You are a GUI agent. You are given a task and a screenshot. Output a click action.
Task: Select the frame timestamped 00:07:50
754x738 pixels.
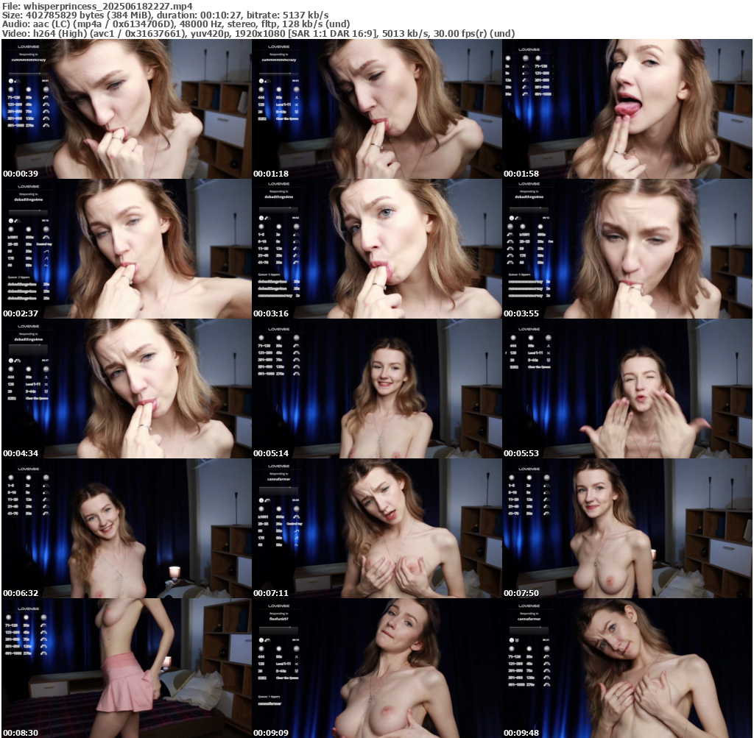[x=627, y=528]
